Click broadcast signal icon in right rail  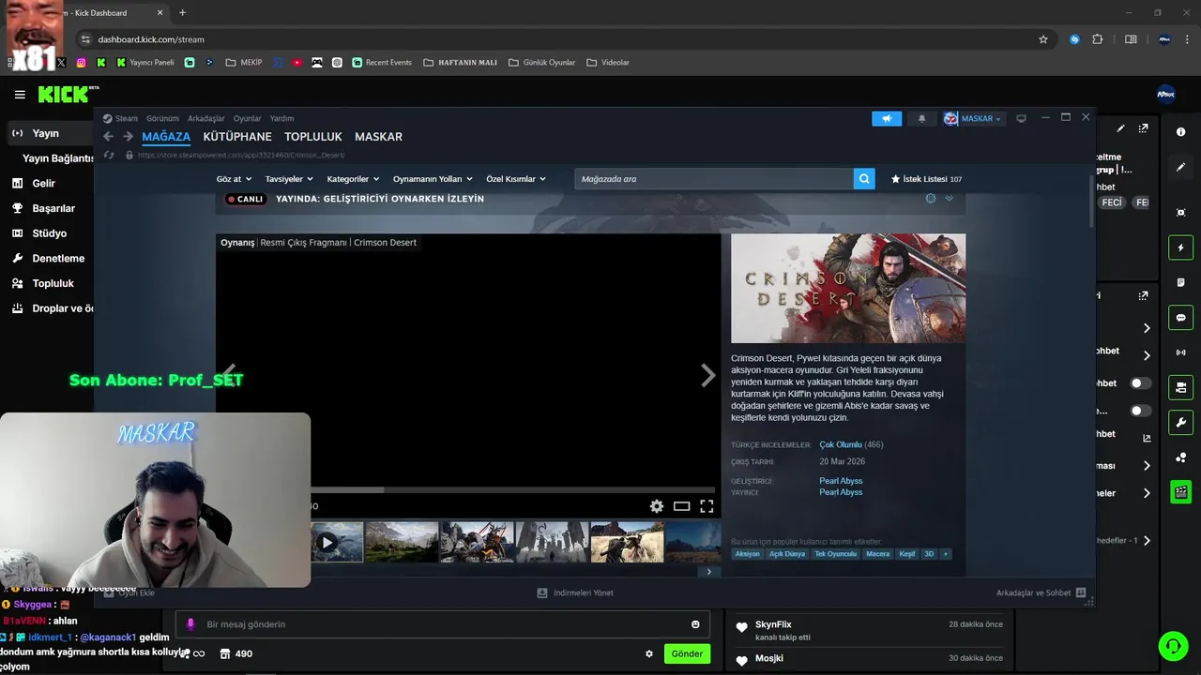coord(1181,352)
